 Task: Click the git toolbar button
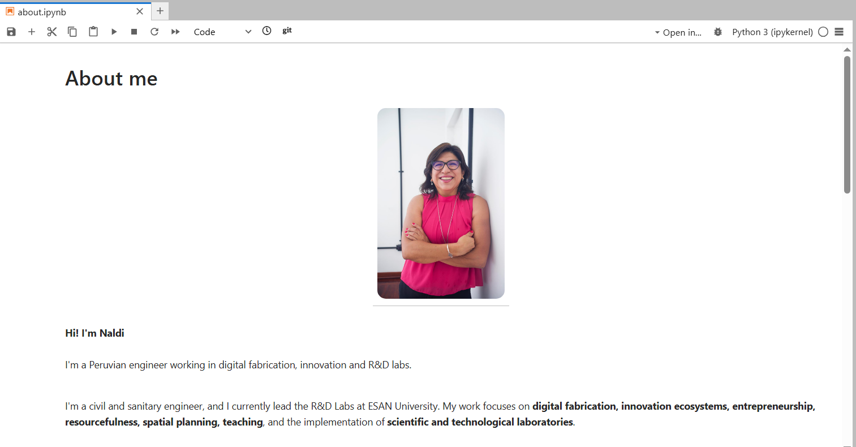287,31
